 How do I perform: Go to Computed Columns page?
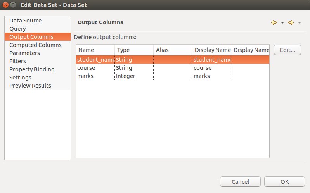point(35,45)
